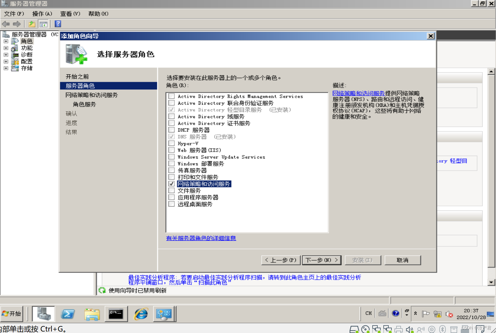
Task: Open the 帮助(H) menu
Action: click(x=98, y=14)
